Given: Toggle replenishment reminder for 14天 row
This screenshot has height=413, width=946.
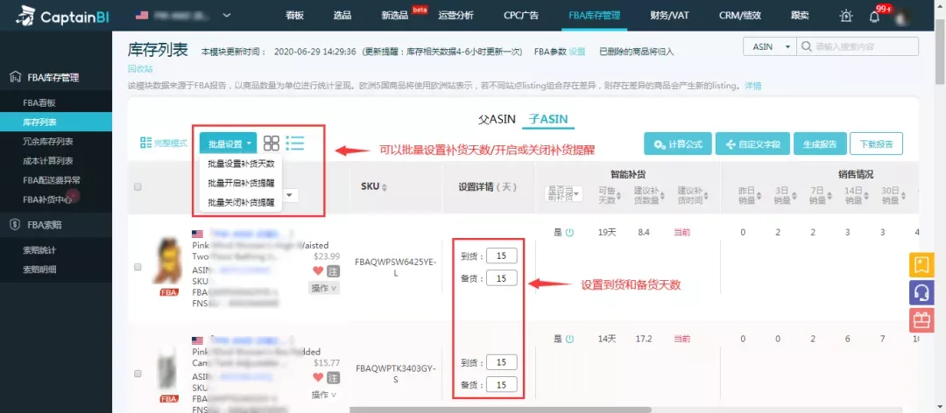Looking at the screenshot, I should point(569,339).
